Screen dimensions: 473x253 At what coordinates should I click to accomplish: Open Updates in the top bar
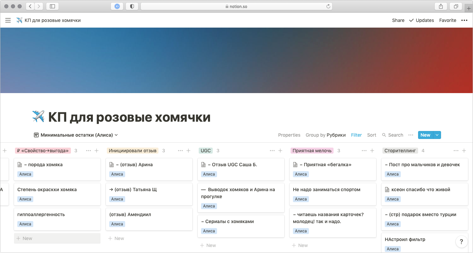pyautogui.click(x=422, y=20)
